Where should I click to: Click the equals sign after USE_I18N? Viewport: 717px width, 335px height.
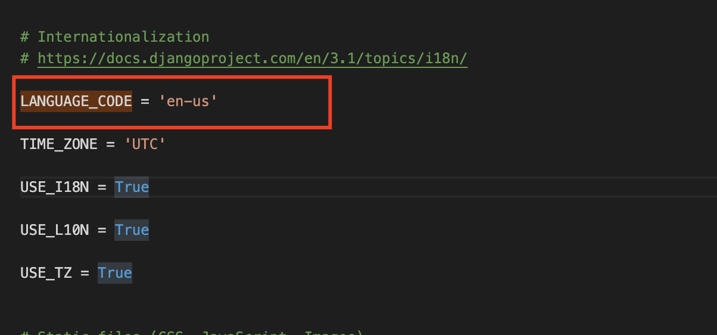tap(102, 187)
